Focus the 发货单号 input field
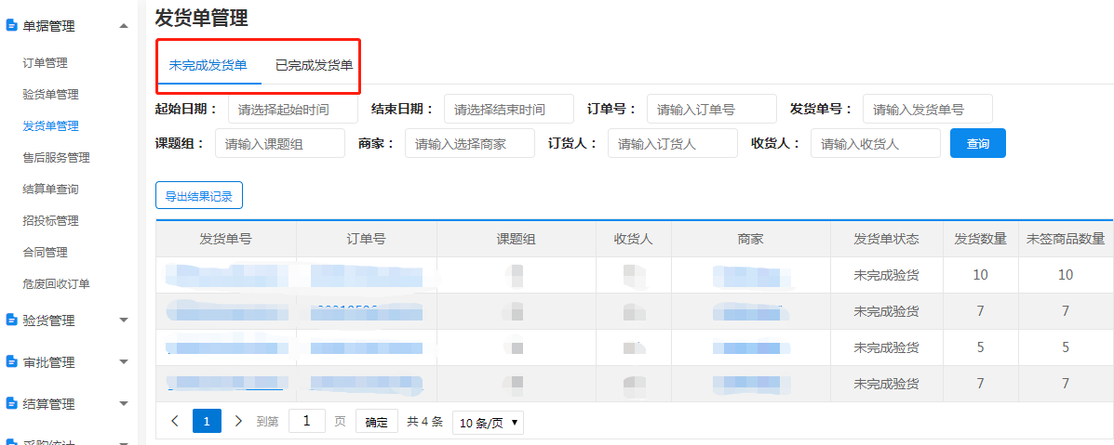The height and width of the screenshot is (445, 1114). [927, 109]
